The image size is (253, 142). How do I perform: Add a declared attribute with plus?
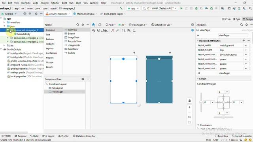(x=244, y=41)
